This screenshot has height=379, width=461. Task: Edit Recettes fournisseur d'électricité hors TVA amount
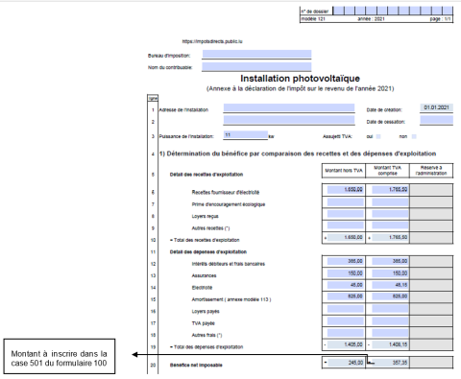pyautogui.click(x=346, y=190)
